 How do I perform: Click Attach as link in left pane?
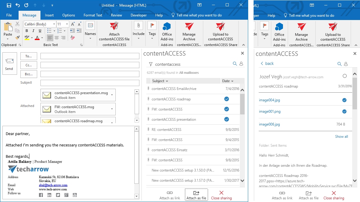(170, 195)
